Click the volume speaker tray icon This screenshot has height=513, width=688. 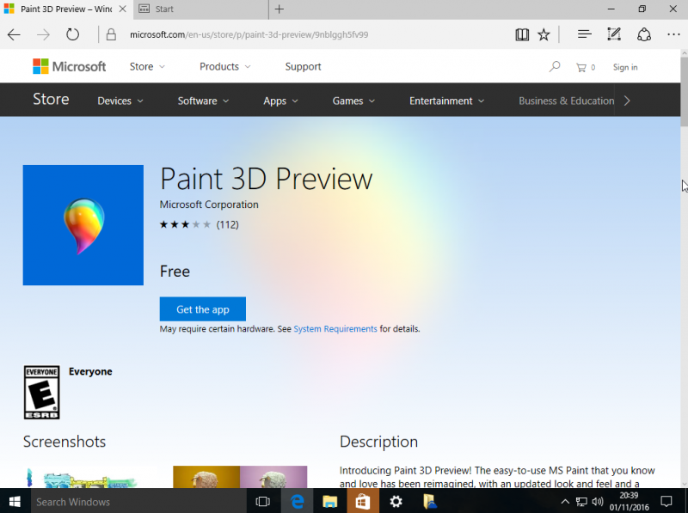coord(597,502)
